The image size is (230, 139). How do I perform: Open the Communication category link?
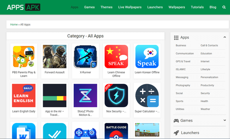point(185,54)
